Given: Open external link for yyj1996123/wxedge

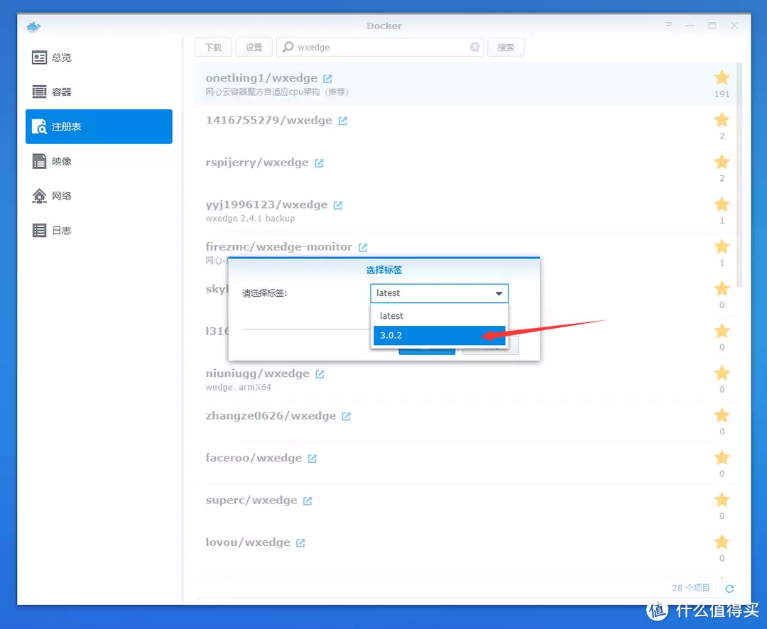Looking at the screenshot, I should pyautogui.click(x=338, y=205).
